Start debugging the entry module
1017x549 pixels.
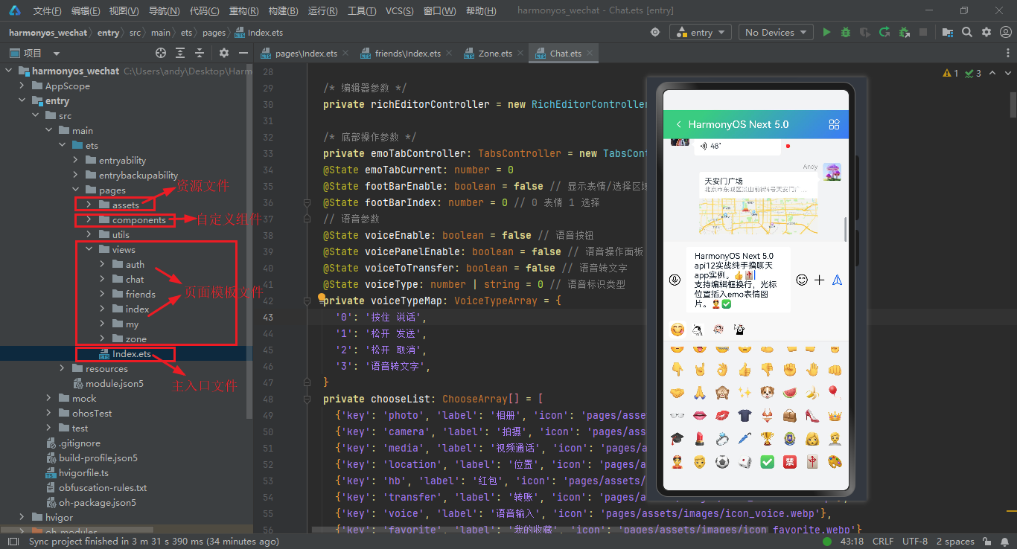[x=846, y=33]
